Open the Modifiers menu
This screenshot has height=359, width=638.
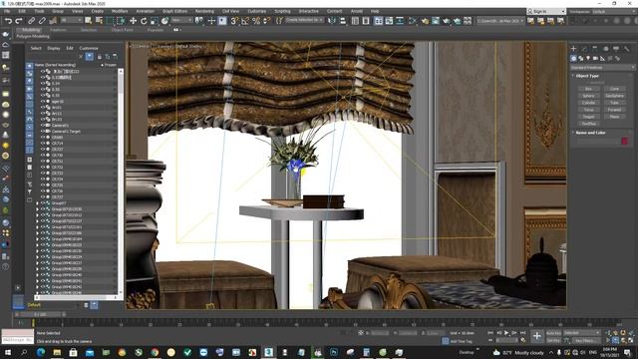click(x=120, y=11)
